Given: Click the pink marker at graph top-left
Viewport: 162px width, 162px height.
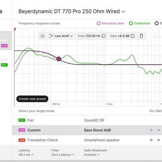Looking at the screenshot, I should pos(15,29).
